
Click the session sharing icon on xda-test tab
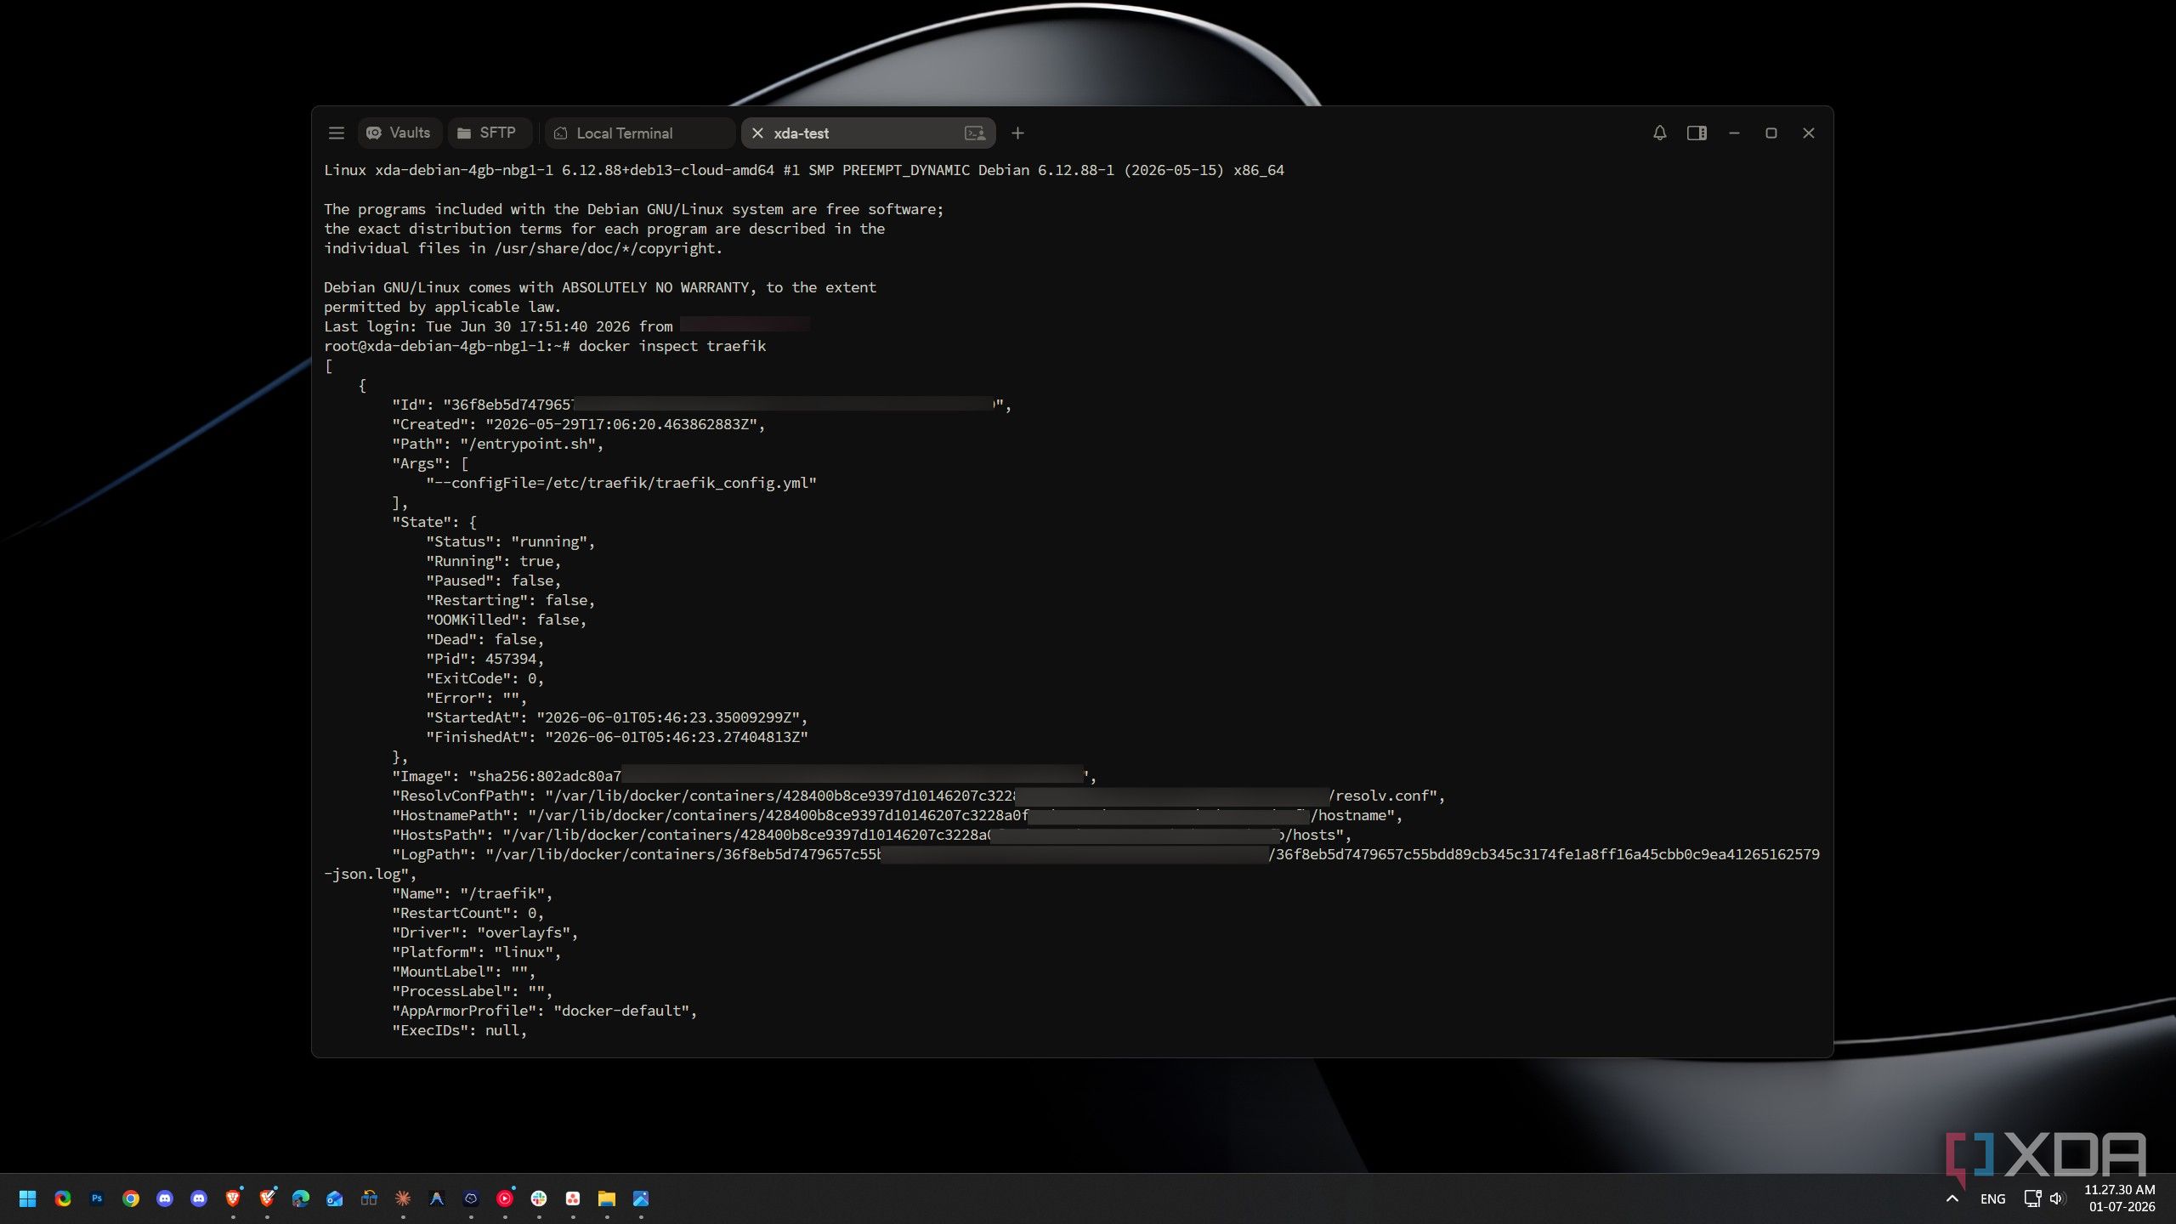coord(975,133)
